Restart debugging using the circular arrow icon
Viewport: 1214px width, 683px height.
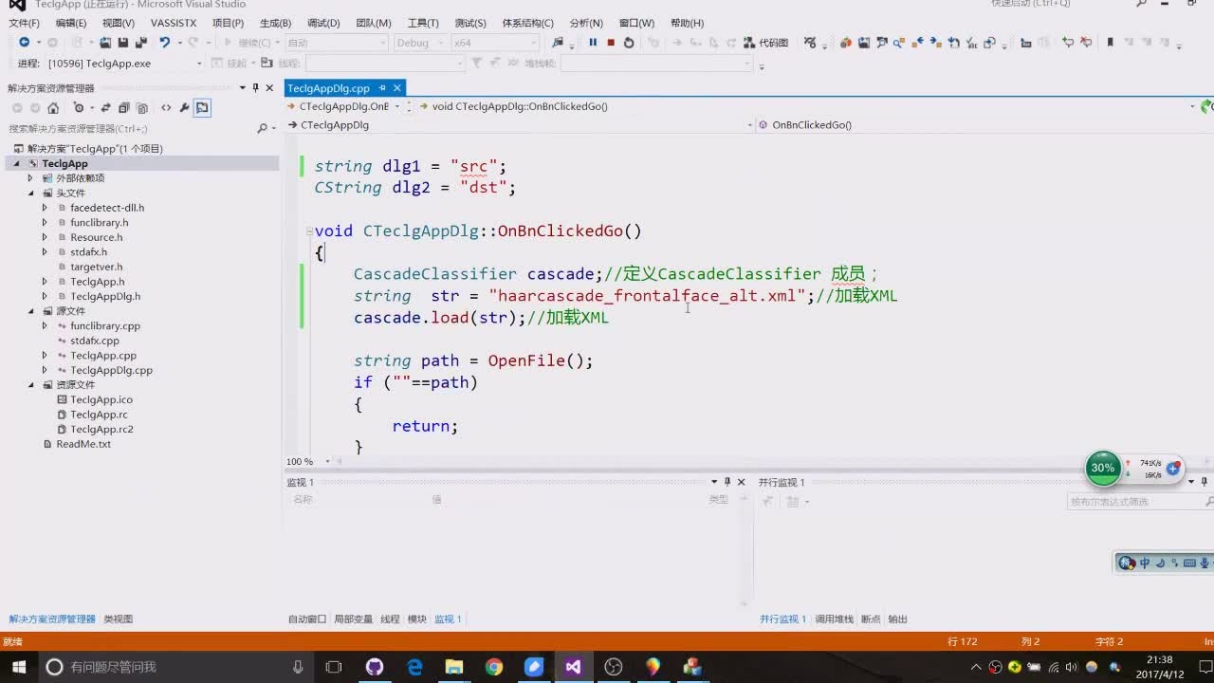(x=628, y=43)
